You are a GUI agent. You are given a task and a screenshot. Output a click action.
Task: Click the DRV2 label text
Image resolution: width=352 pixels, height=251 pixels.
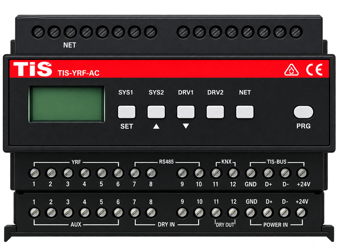pos(215,93)
